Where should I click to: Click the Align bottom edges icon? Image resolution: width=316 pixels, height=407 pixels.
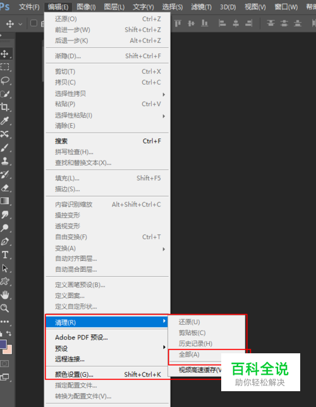pos(205,23)
